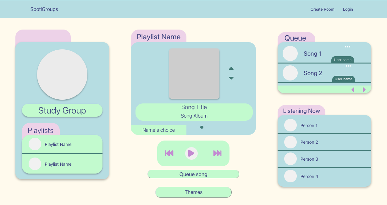Click the Playlist Name tab above player

click(159, 36)
